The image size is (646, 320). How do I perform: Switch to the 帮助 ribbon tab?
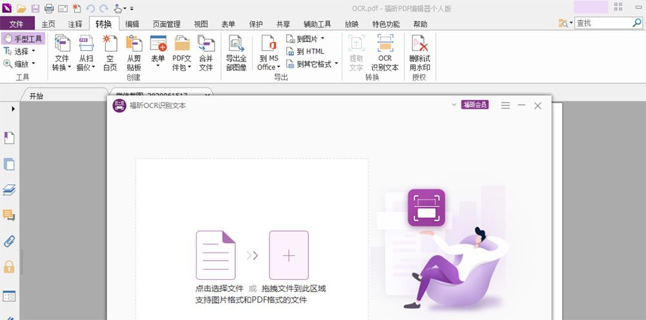421,25
